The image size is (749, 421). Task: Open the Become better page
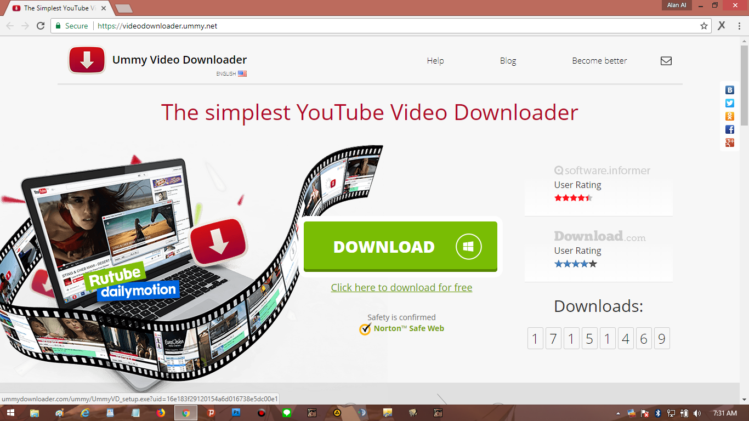click(599, 61)
